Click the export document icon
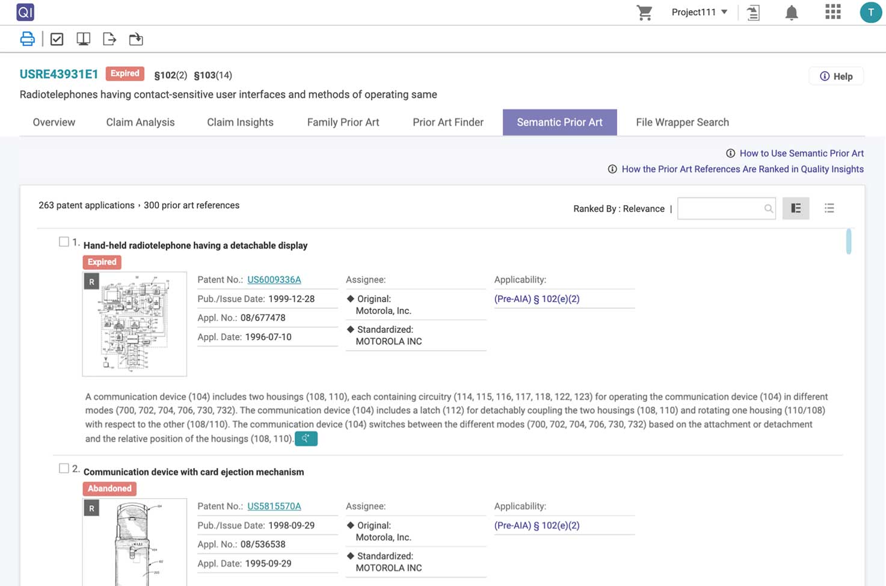 109,39
